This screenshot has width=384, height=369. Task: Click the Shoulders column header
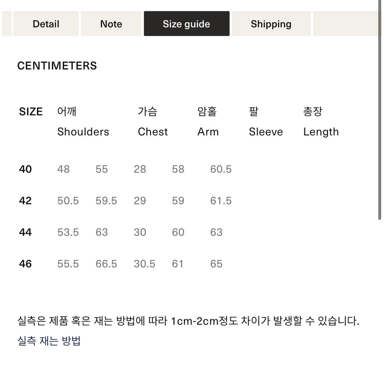click(x=83, y=132)
